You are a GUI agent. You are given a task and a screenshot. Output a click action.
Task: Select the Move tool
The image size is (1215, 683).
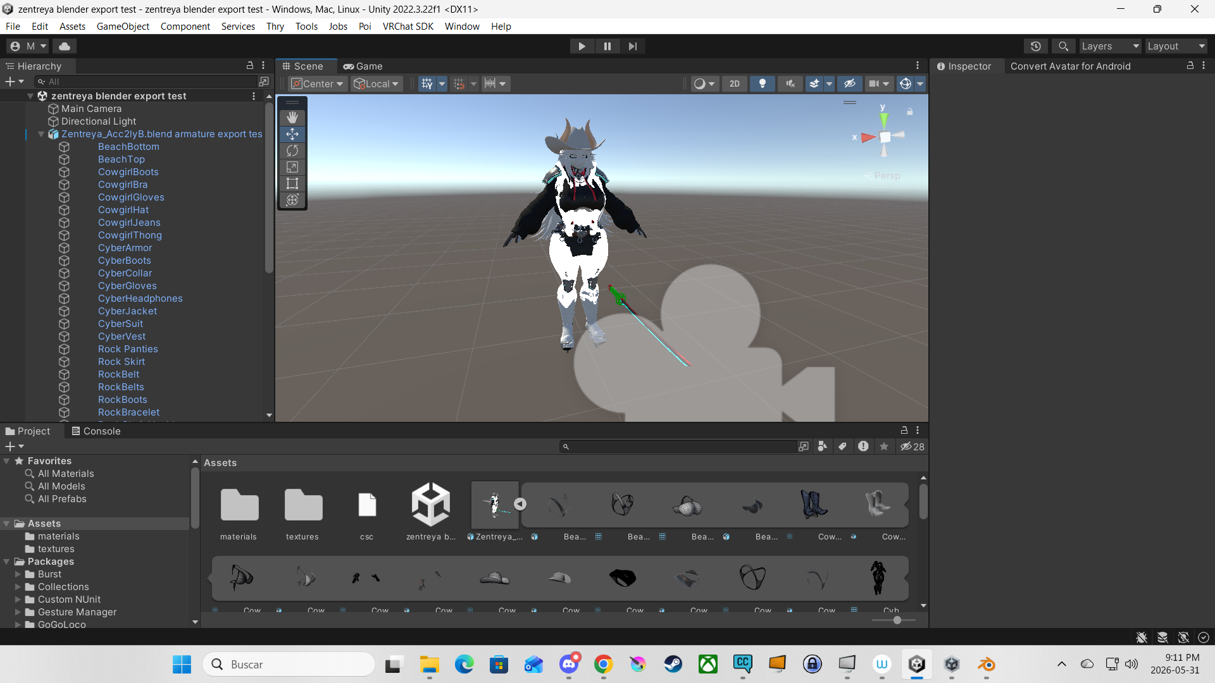coord(292,134)
